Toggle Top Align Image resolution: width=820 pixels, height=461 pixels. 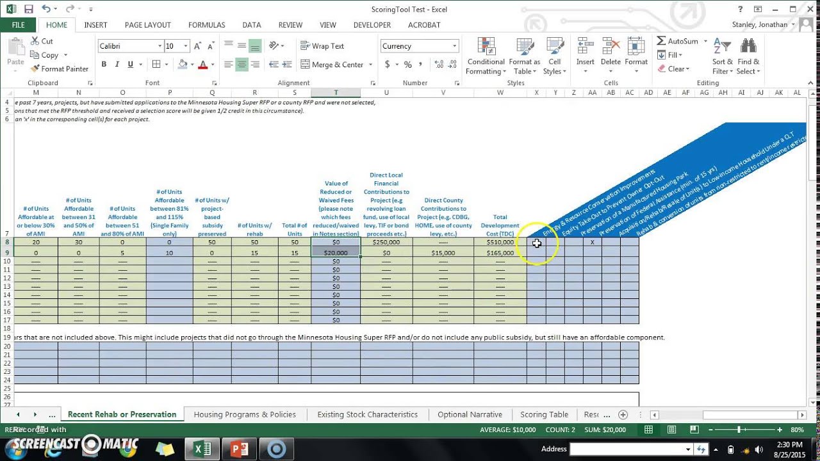click(229, 45)
